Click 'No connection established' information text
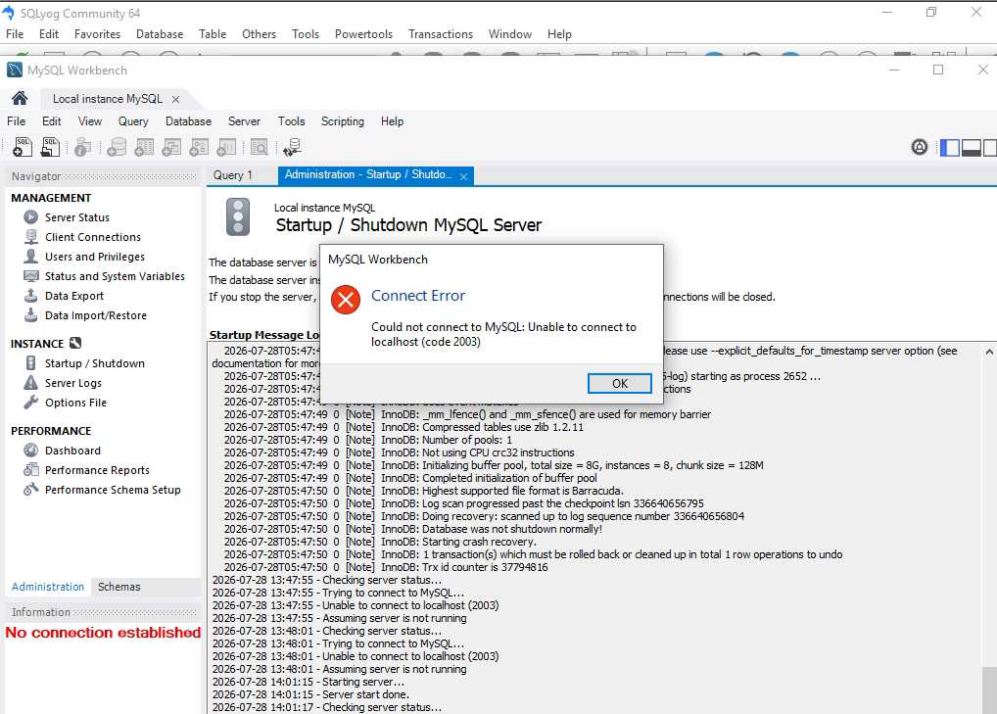997x714 pixels. pyautogui.click(x=103, y=633)
